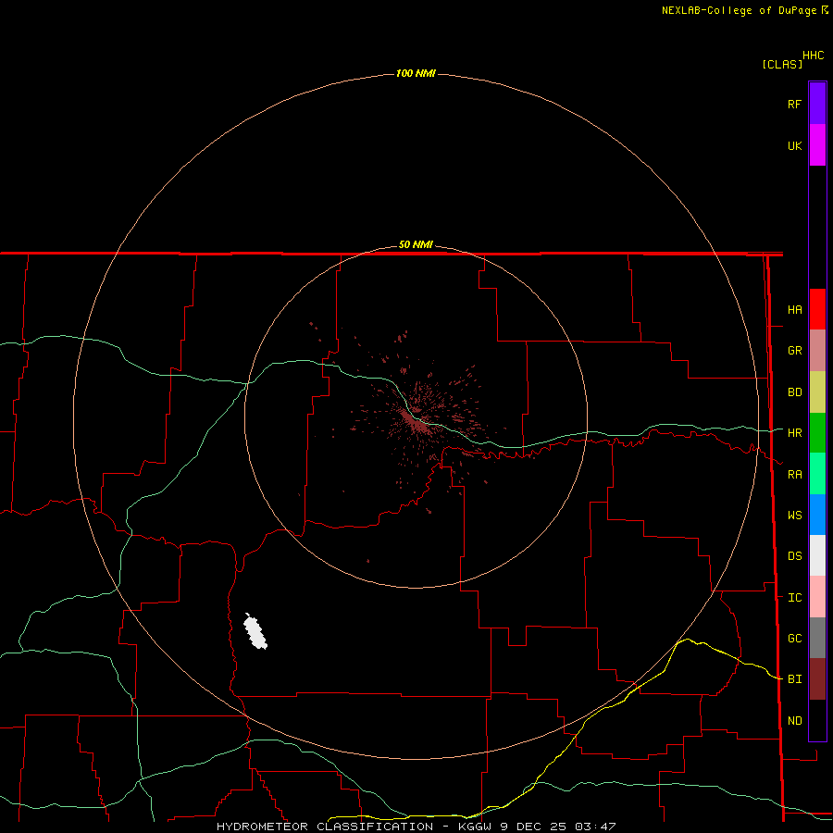Click the BD legend label
The width and height of the screenshot is (833, 833).
(794, 392)
